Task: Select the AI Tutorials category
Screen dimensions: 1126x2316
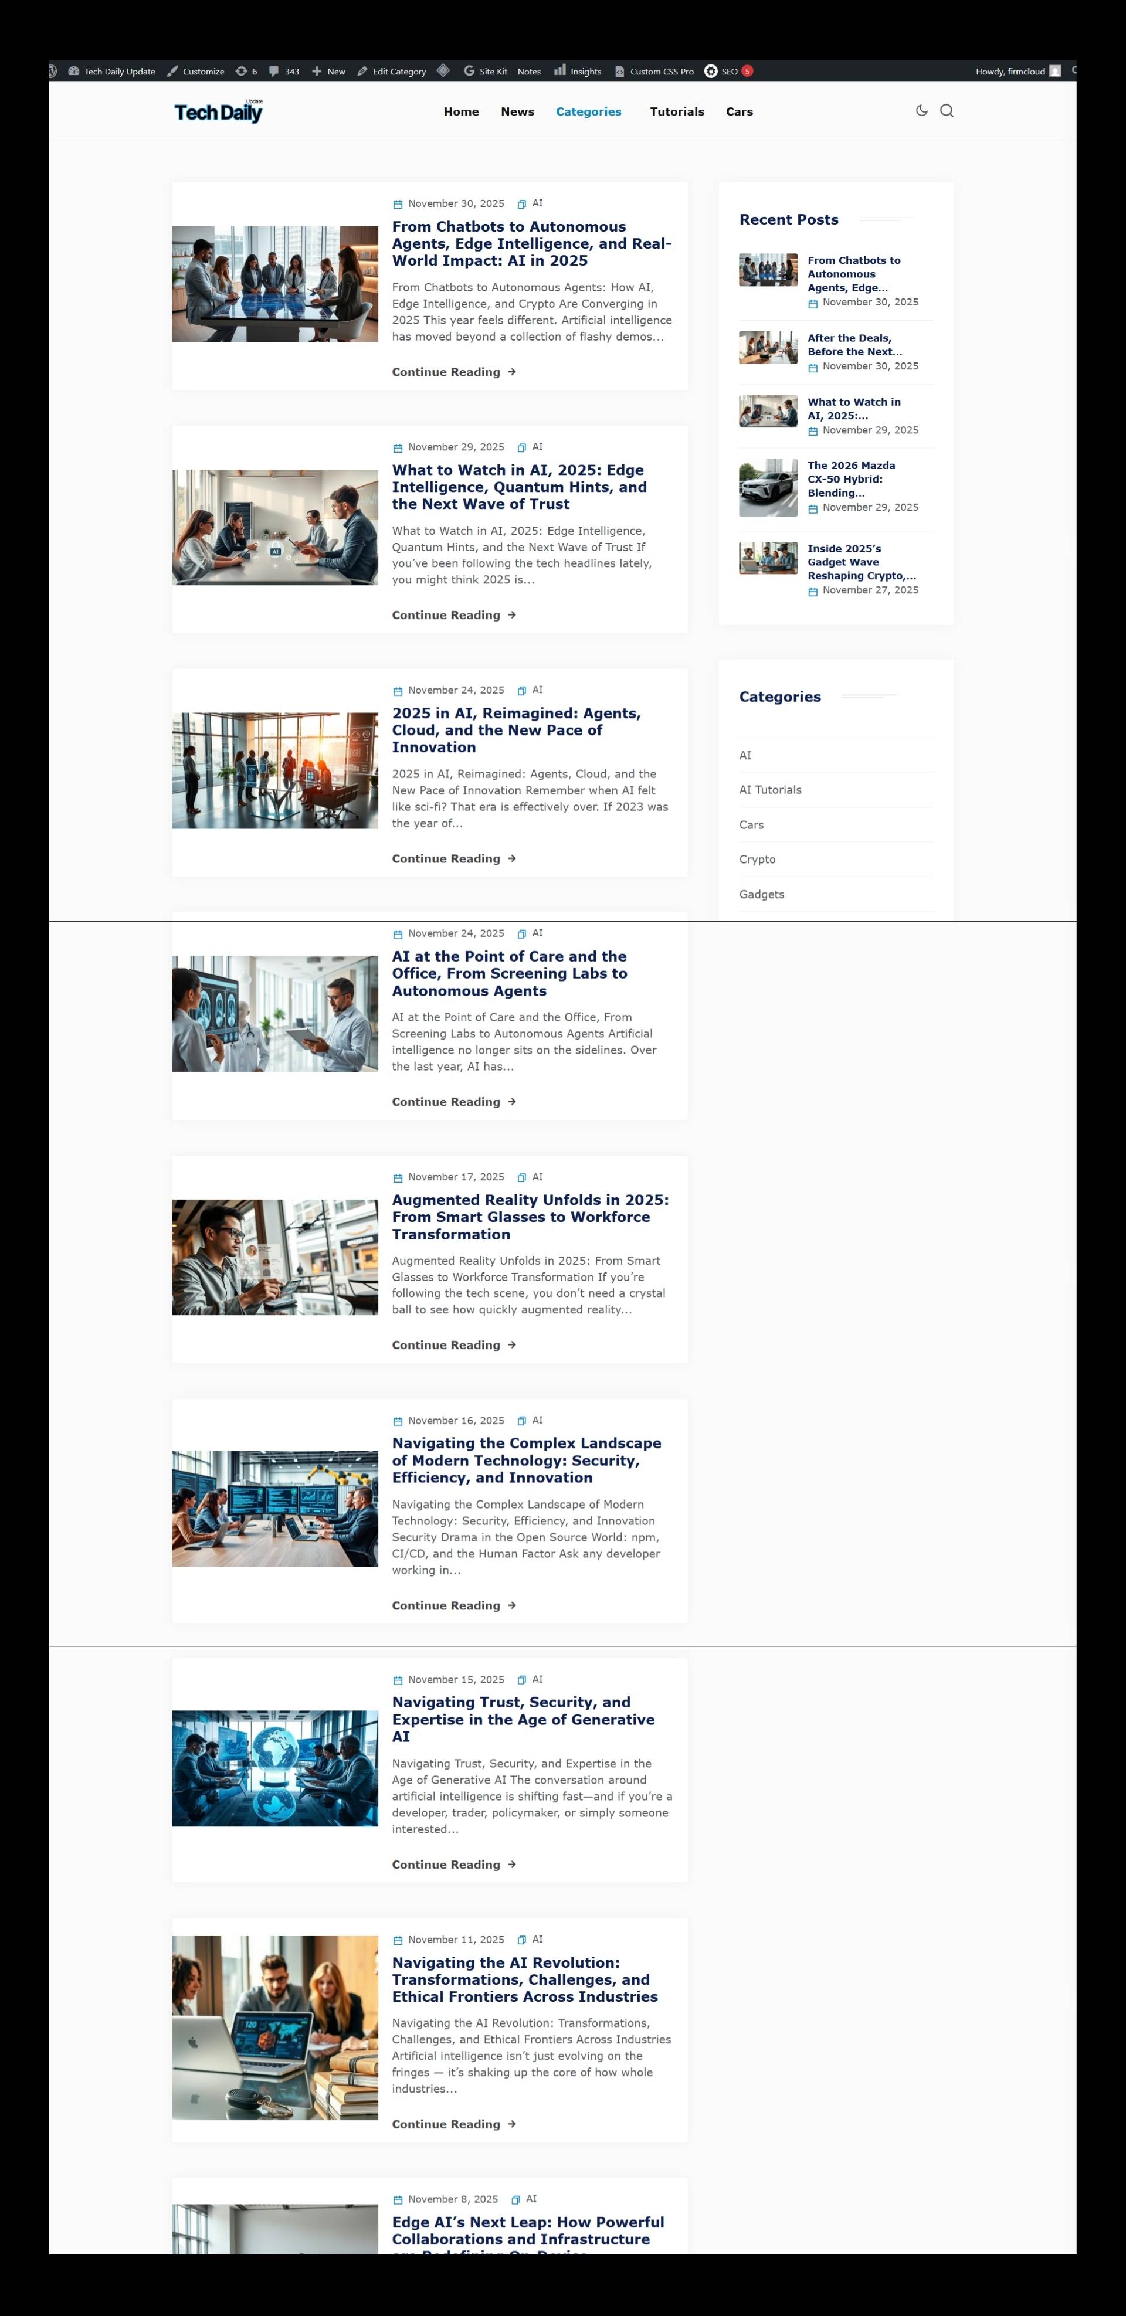Action: point(771,790)
